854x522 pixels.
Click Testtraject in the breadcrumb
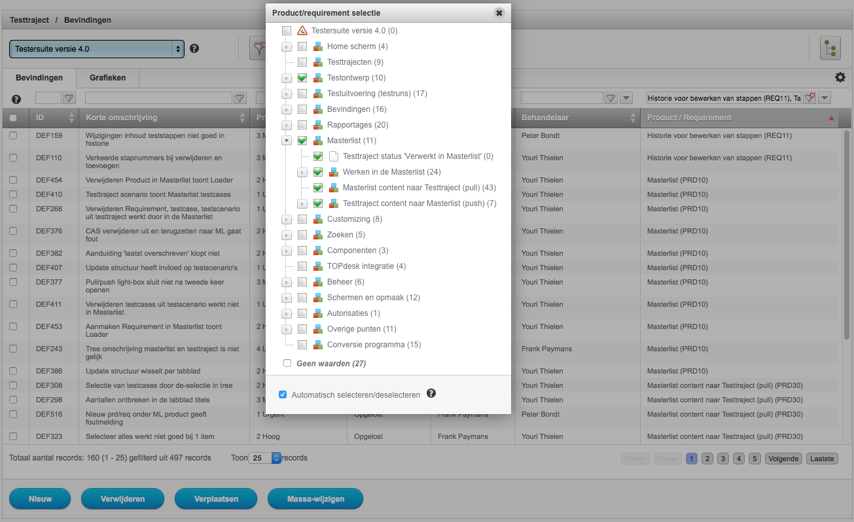pyautogui.click(x=29, y=20)
